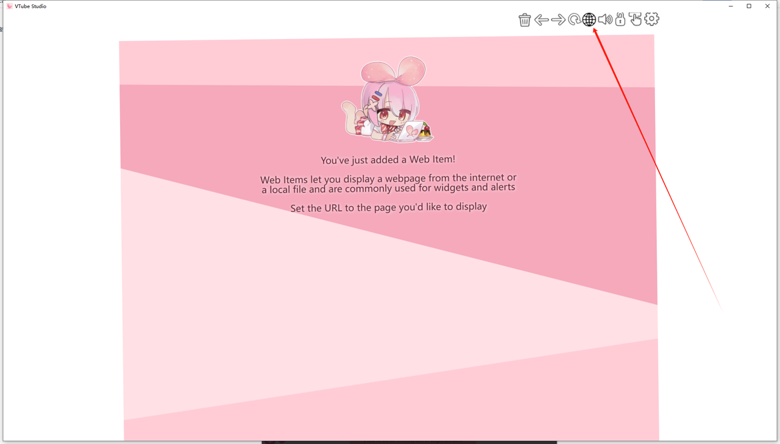
Task: Toggle the pointing hand interaction icon
Action: [x=636, y=19]
